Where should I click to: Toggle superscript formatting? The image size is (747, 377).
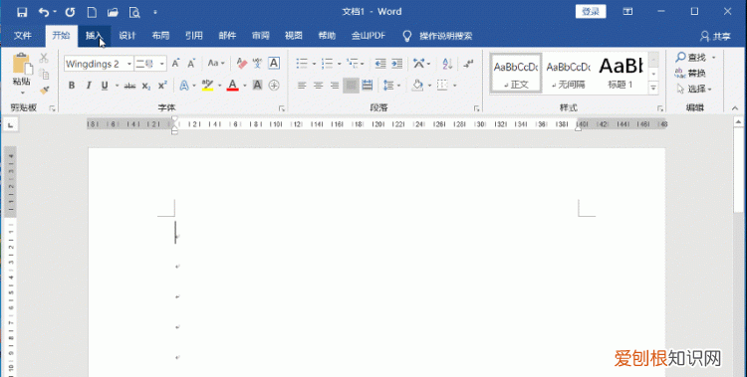162,86
